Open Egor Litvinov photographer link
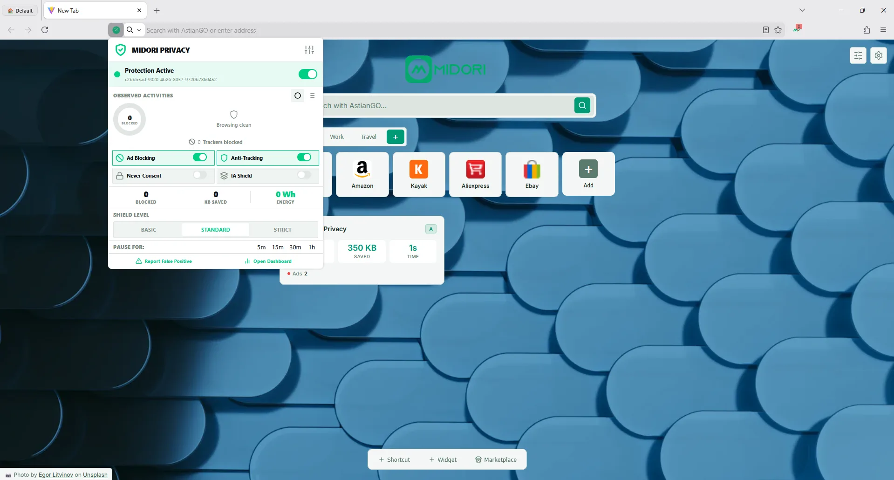Screen dimensions: 894x480 click(x=56, y=475)
